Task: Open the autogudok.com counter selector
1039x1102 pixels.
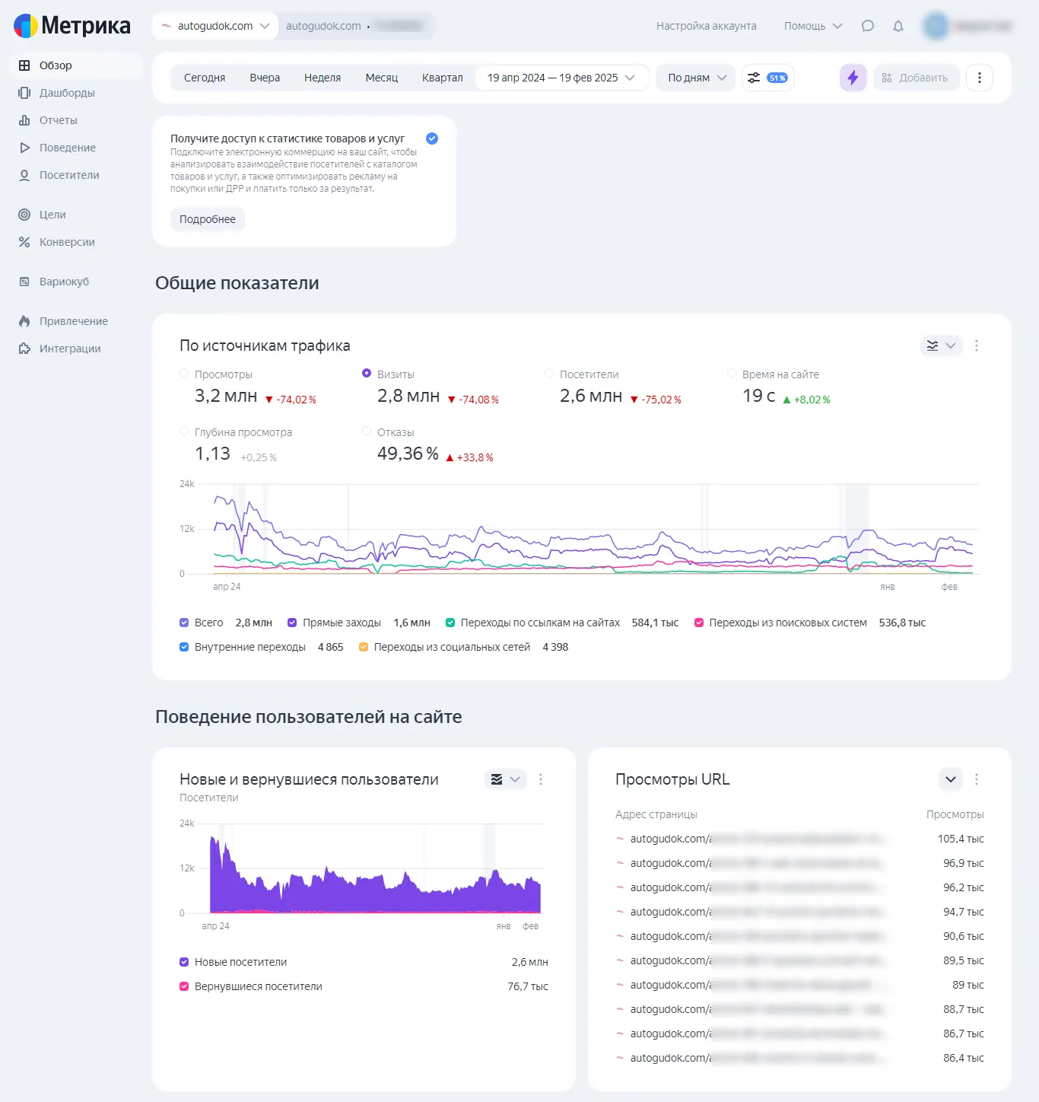Action: click(215, 26)
